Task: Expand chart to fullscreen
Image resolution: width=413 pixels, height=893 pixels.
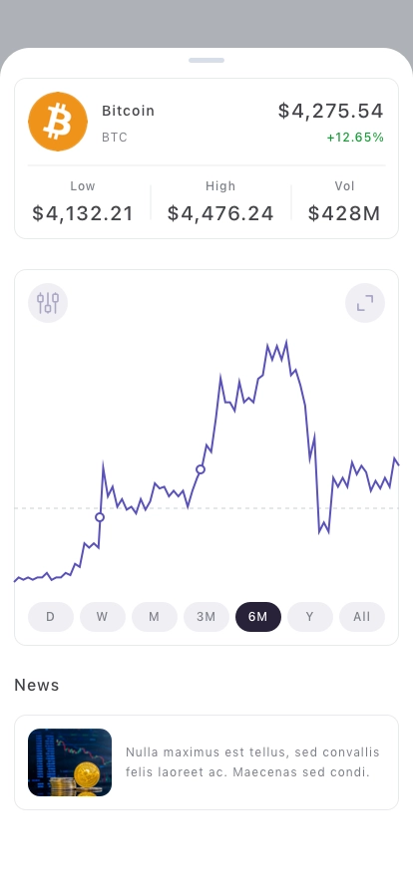Action: pos(365,303)
